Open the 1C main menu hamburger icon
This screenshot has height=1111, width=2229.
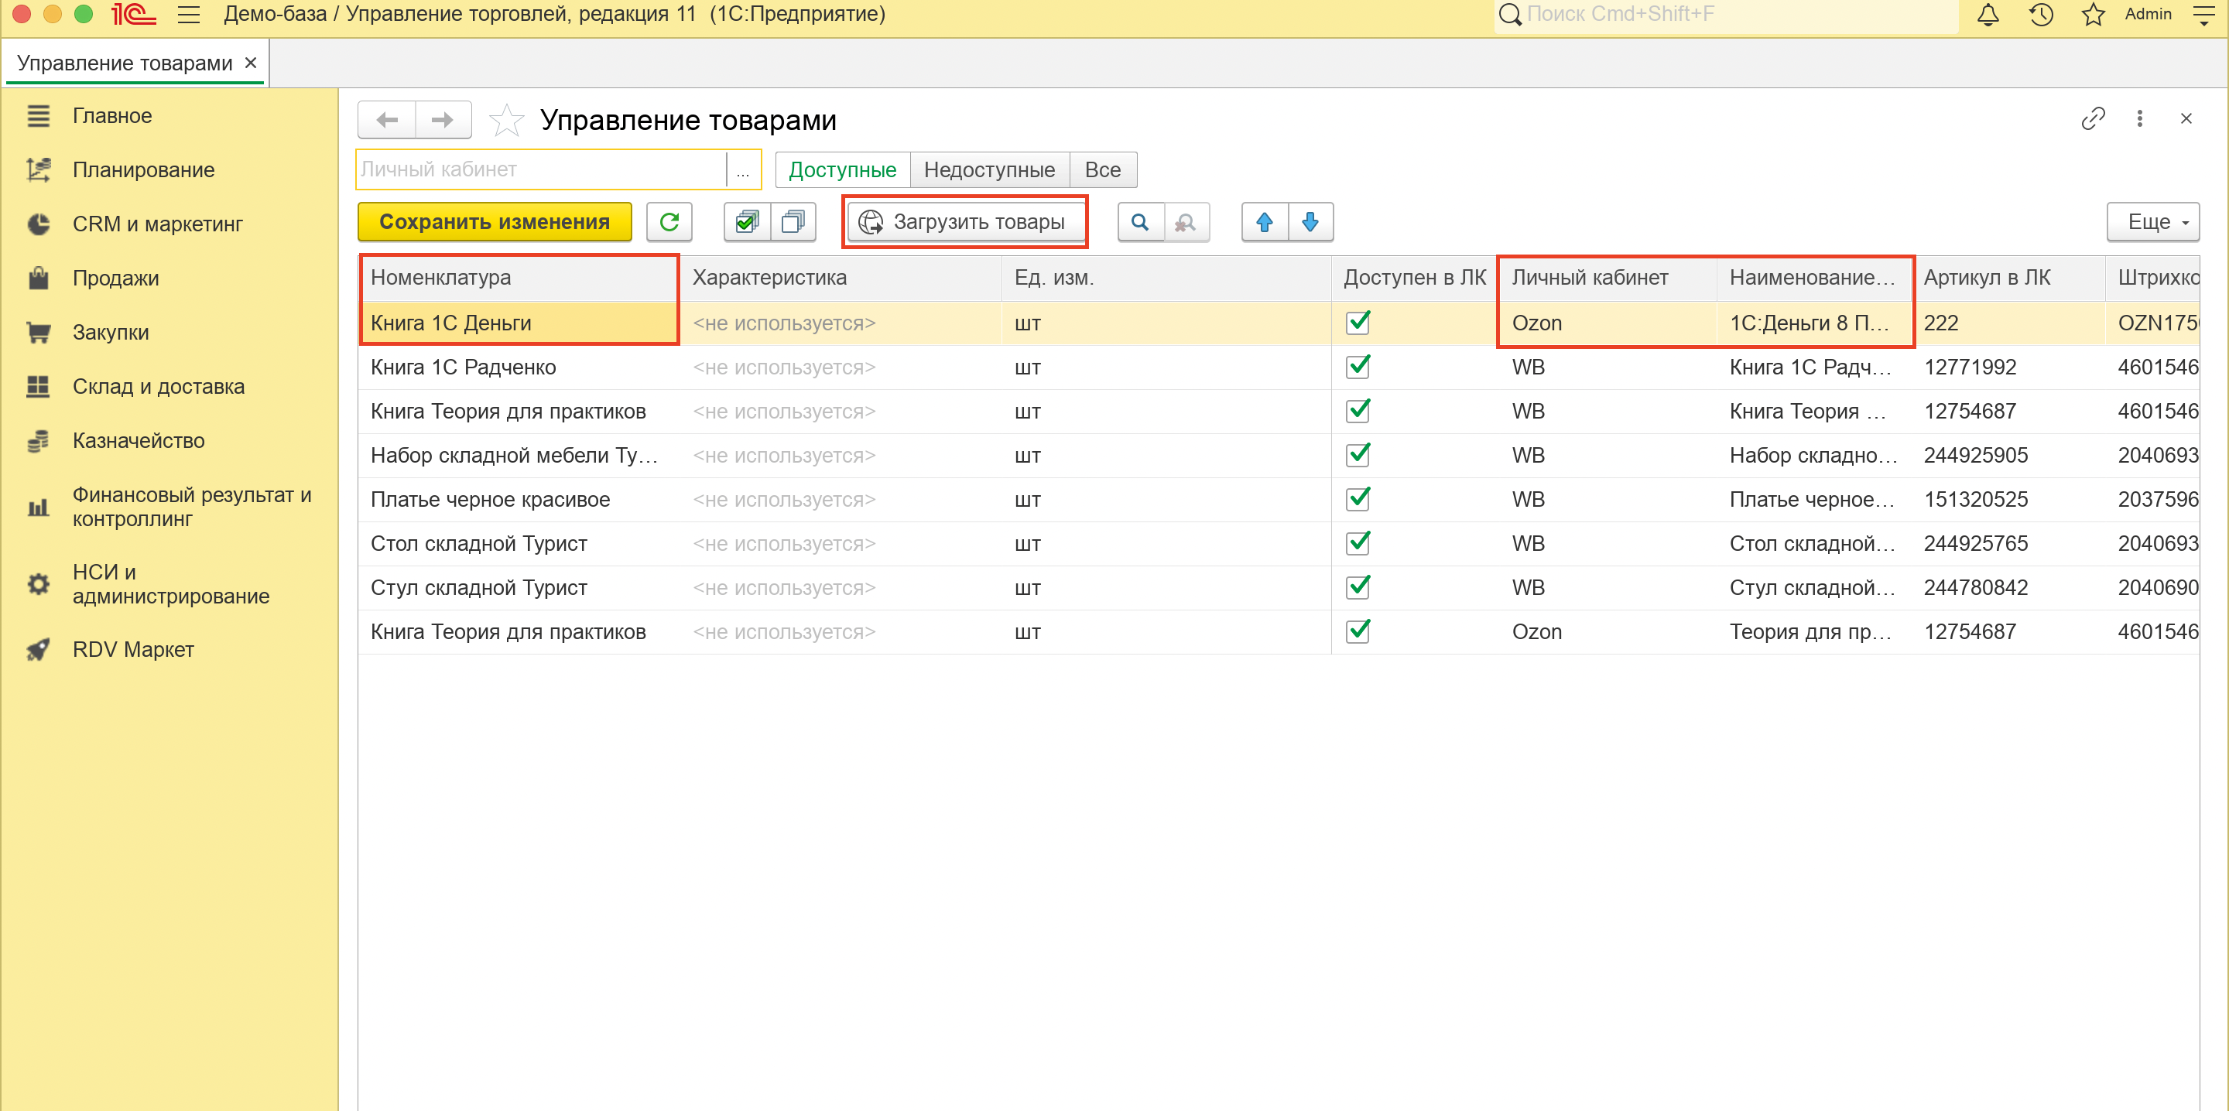(x=189, y=15)
